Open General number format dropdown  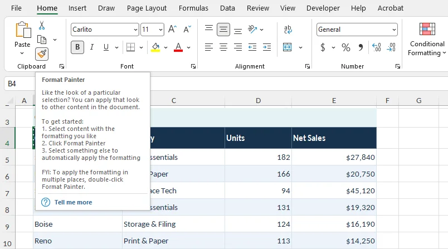click(394, 30)
